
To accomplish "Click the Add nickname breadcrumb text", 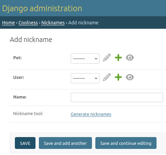I will pyautogui.click(x=83, y=23).
